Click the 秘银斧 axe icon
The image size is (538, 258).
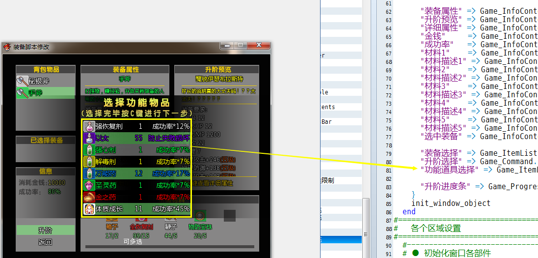(22, 81)
